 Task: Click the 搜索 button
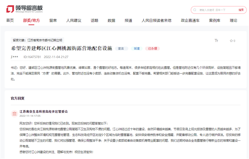241,10
